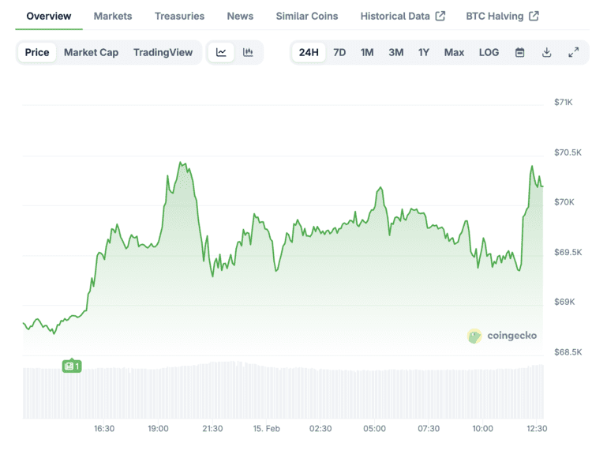Expand chart to fullscreen
The image size is (592, 451).
pyautogui.click(x=573, y=53)
